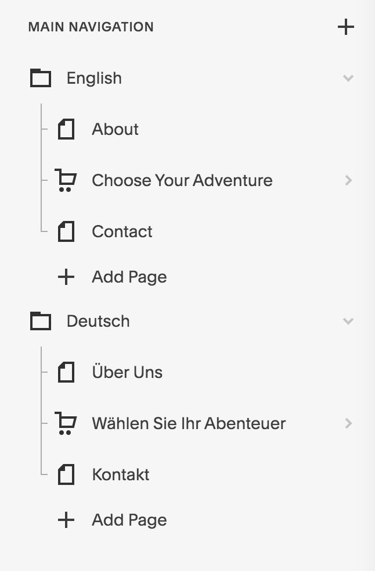Open the Contact page entry

(x=122, y=231)
